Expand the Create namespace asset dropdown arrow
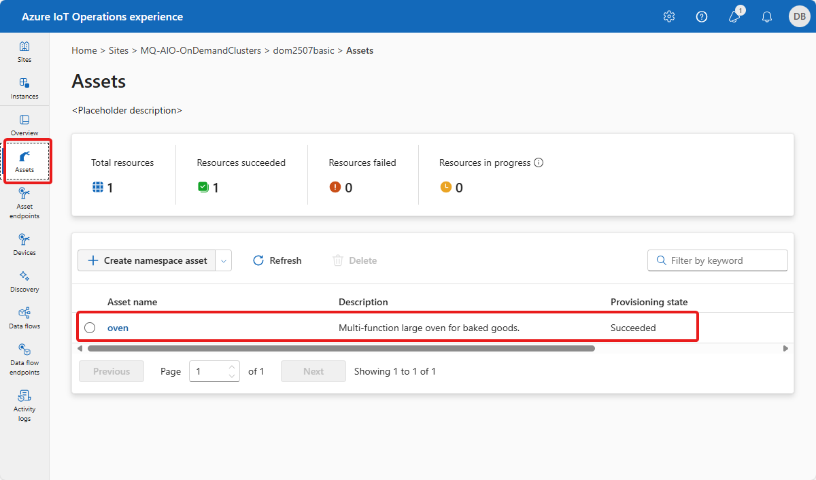Screen dimensions: 816x480 (x=224, y=260)
